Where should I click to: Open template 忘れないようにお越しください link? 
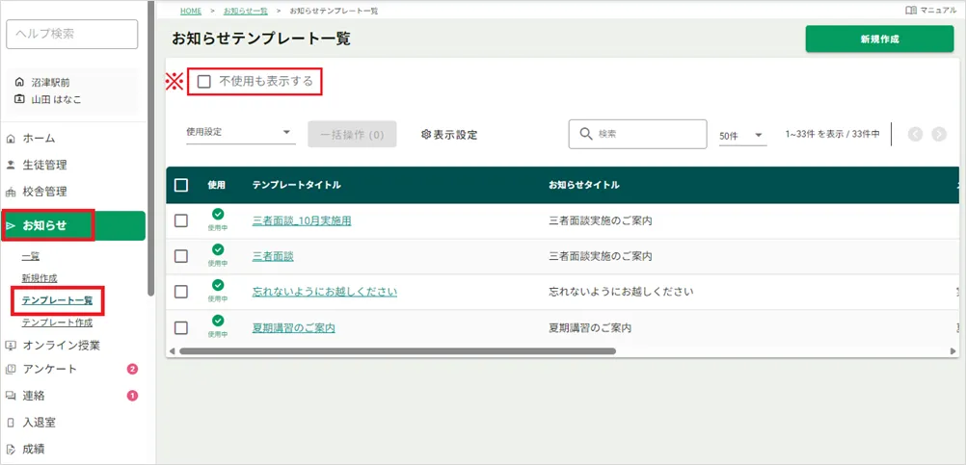(x=325, y=292)
